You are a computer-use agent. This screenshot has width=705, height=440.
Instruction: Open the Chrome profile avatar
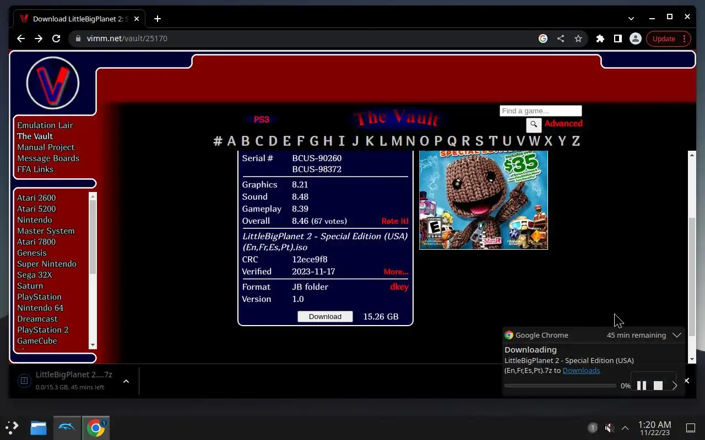[x=636, y=38]
